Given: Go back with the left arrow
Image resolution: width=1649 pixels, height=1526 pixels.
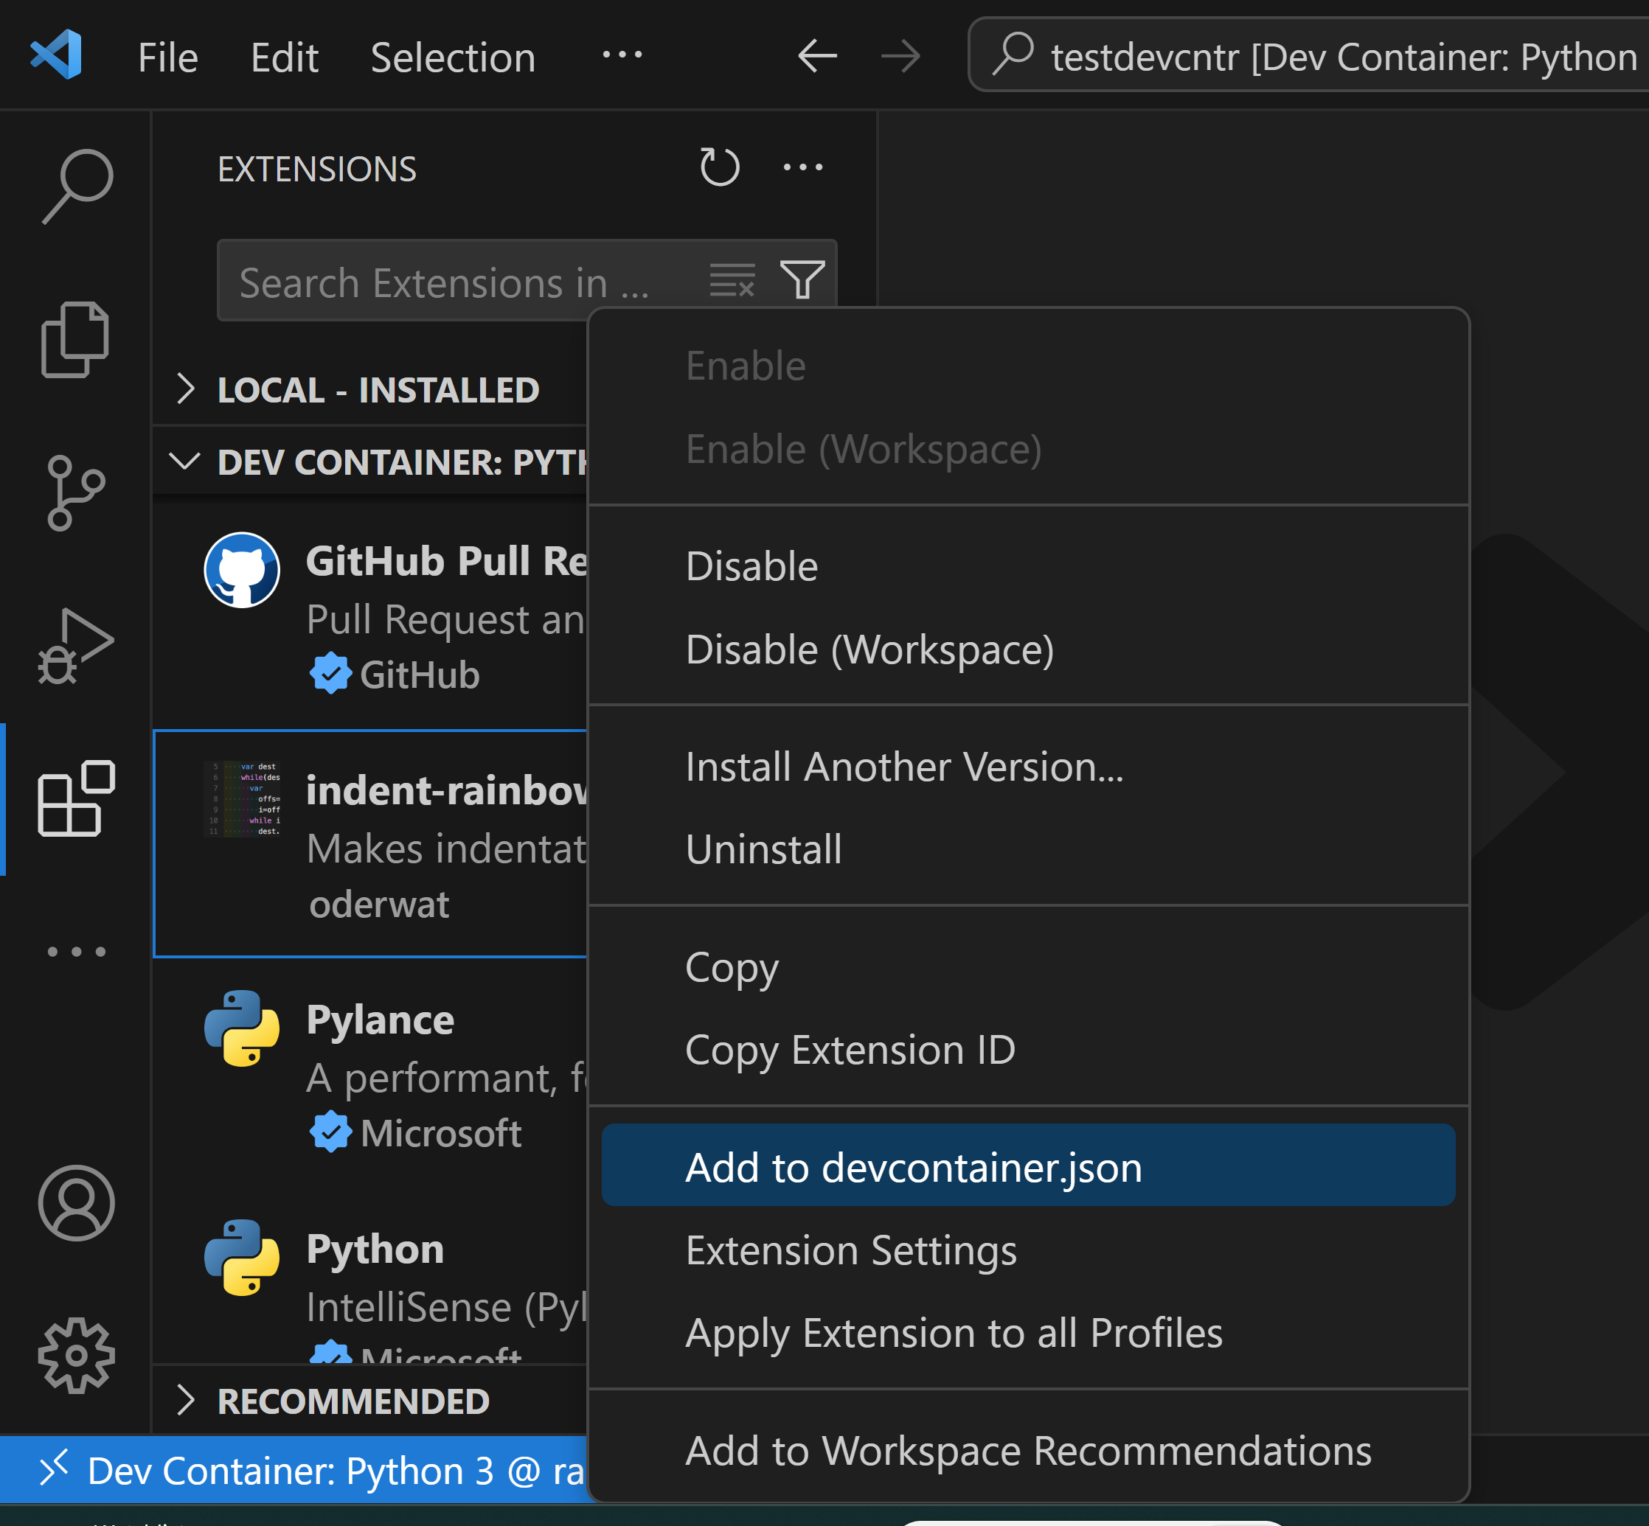Looking at the screenshot, I should tap(818, 56).
